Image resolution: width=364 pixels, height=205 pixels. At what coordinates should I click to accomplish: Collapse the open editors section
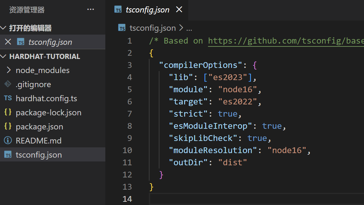click(4, 28)
